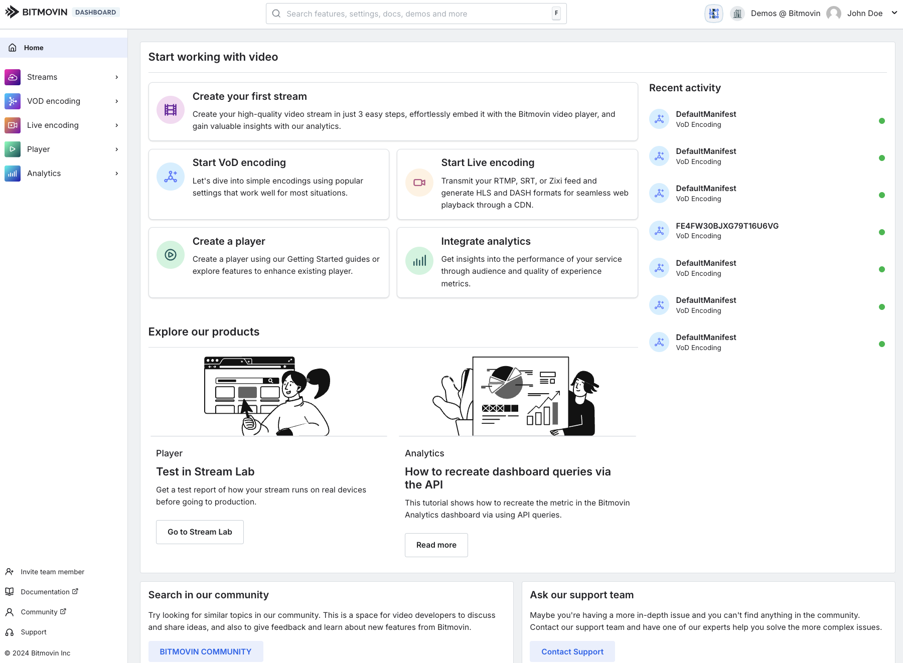Select the Live encoding sidebar icon
Screen dimensions: 903x663
pyautogui.click(x=13, y=125)
